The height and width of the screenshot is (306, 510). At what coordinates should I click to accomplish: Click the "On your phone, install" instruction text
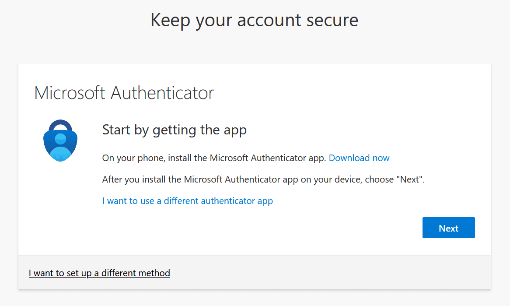point(214,158)
